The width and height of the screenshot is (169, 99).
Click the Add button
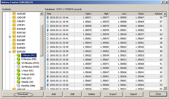[x=54, y=94]
